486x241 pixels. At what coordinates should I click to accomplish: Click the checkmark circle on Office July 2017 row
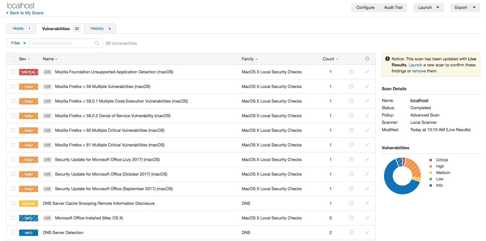tap(351, 159)
